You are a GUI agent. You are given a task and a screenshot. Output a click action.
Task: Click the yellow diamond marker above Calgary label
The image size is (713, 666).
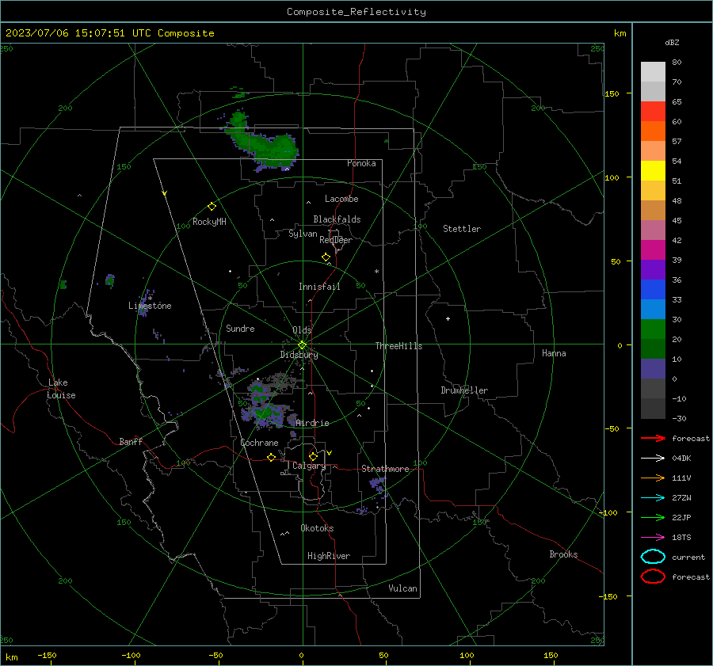point(313,456)
